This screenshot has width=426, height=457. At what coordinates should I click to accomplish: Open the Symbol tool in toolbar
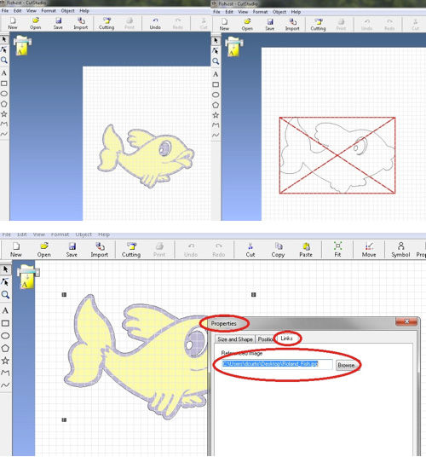pos(400,250)
